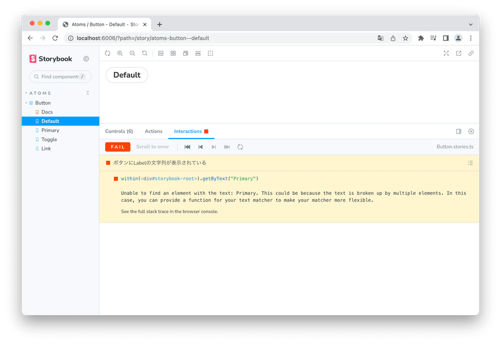
Task: Click the Default button in the canvas
Action: 127,75
